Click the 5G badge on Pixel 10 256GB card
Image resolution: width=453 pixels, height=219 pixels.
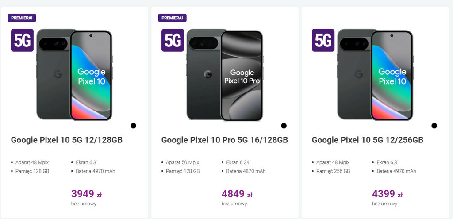tap(323, 40)
